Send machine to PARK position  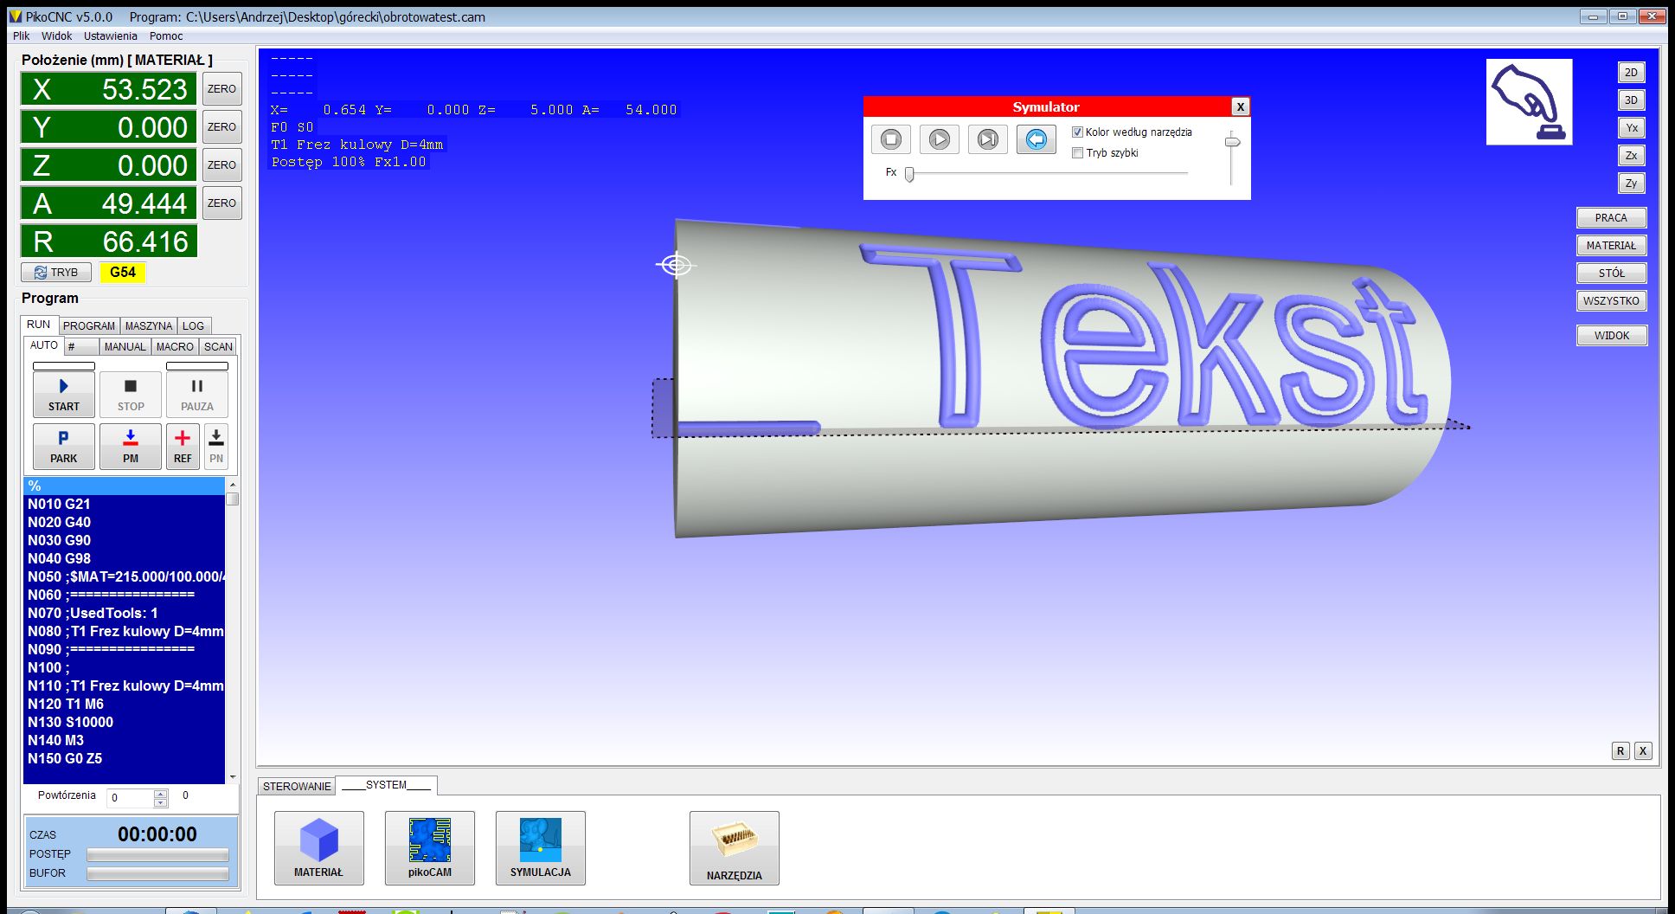click(x=64, y=447)
